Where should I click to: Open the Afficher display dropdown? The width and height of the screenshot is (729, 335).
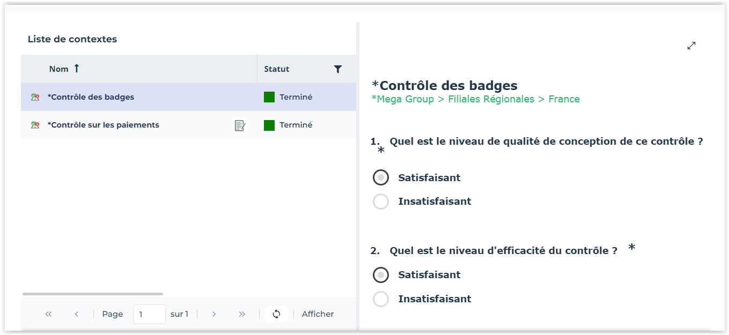point(318,314)
